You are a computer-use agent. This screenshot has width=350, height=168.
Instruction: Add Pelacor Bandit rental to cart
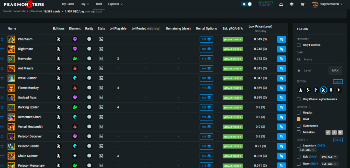pyautogui.click(x=281, y=146)
